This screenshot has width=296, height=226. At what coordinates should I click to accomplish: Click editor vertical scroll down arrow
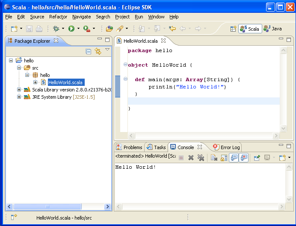click(x=283, y=129)
